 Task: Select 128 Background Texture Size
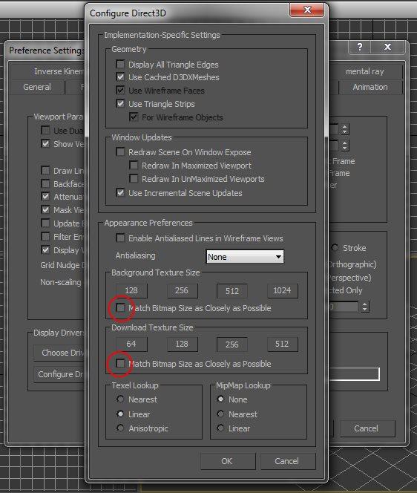pos(131,290)
